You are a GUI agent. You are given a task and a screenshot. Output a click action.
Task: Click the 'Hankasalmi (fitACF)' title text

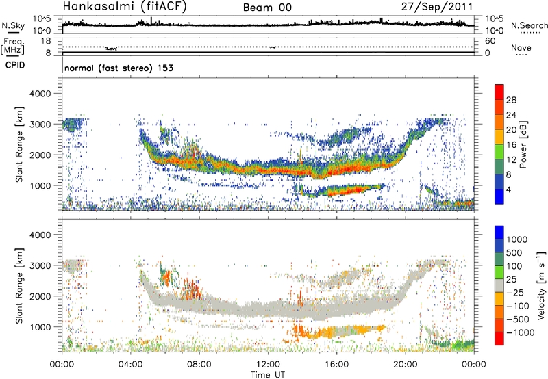[x=125, y=6]
